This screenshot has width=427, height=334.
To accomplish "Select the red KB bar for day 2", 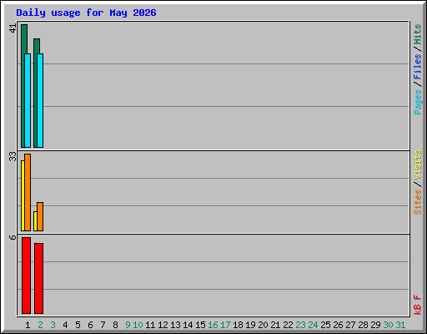I will click(38, 278).
